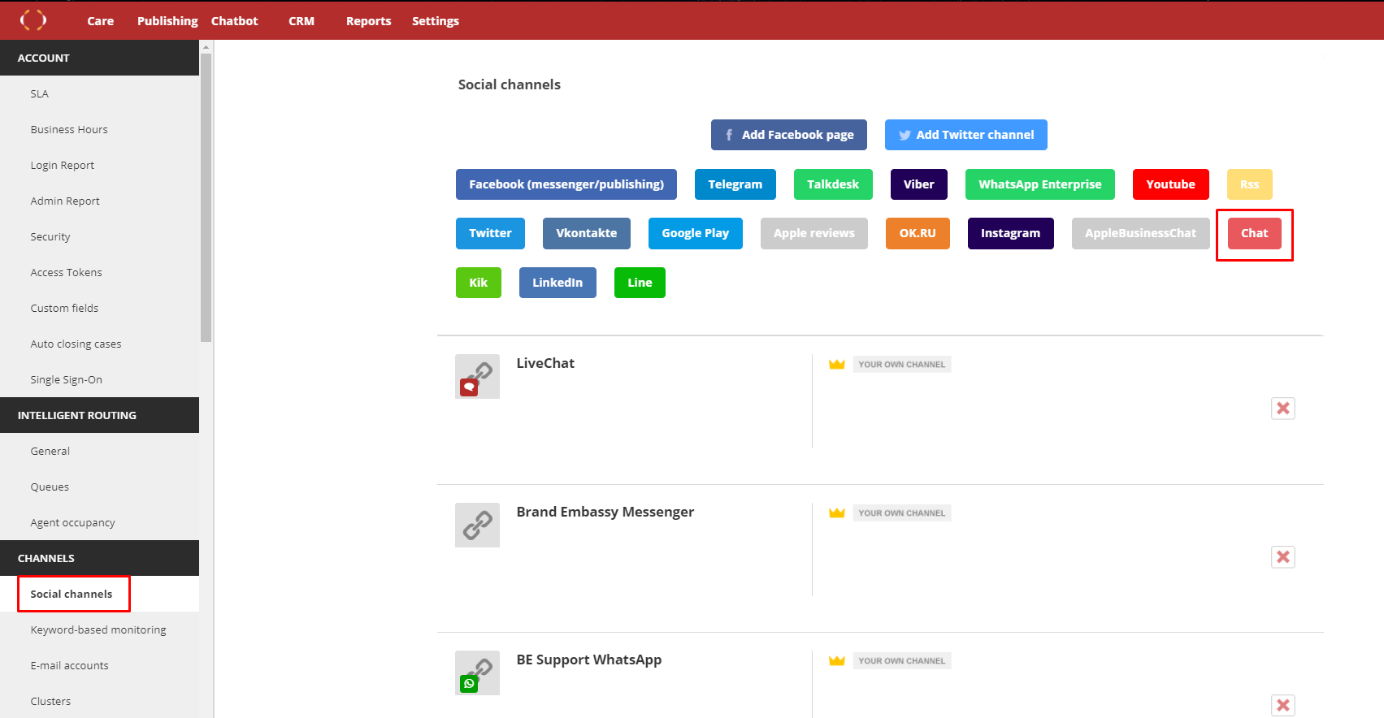
Task: Add a Youtube channel
Action: 1171,184
